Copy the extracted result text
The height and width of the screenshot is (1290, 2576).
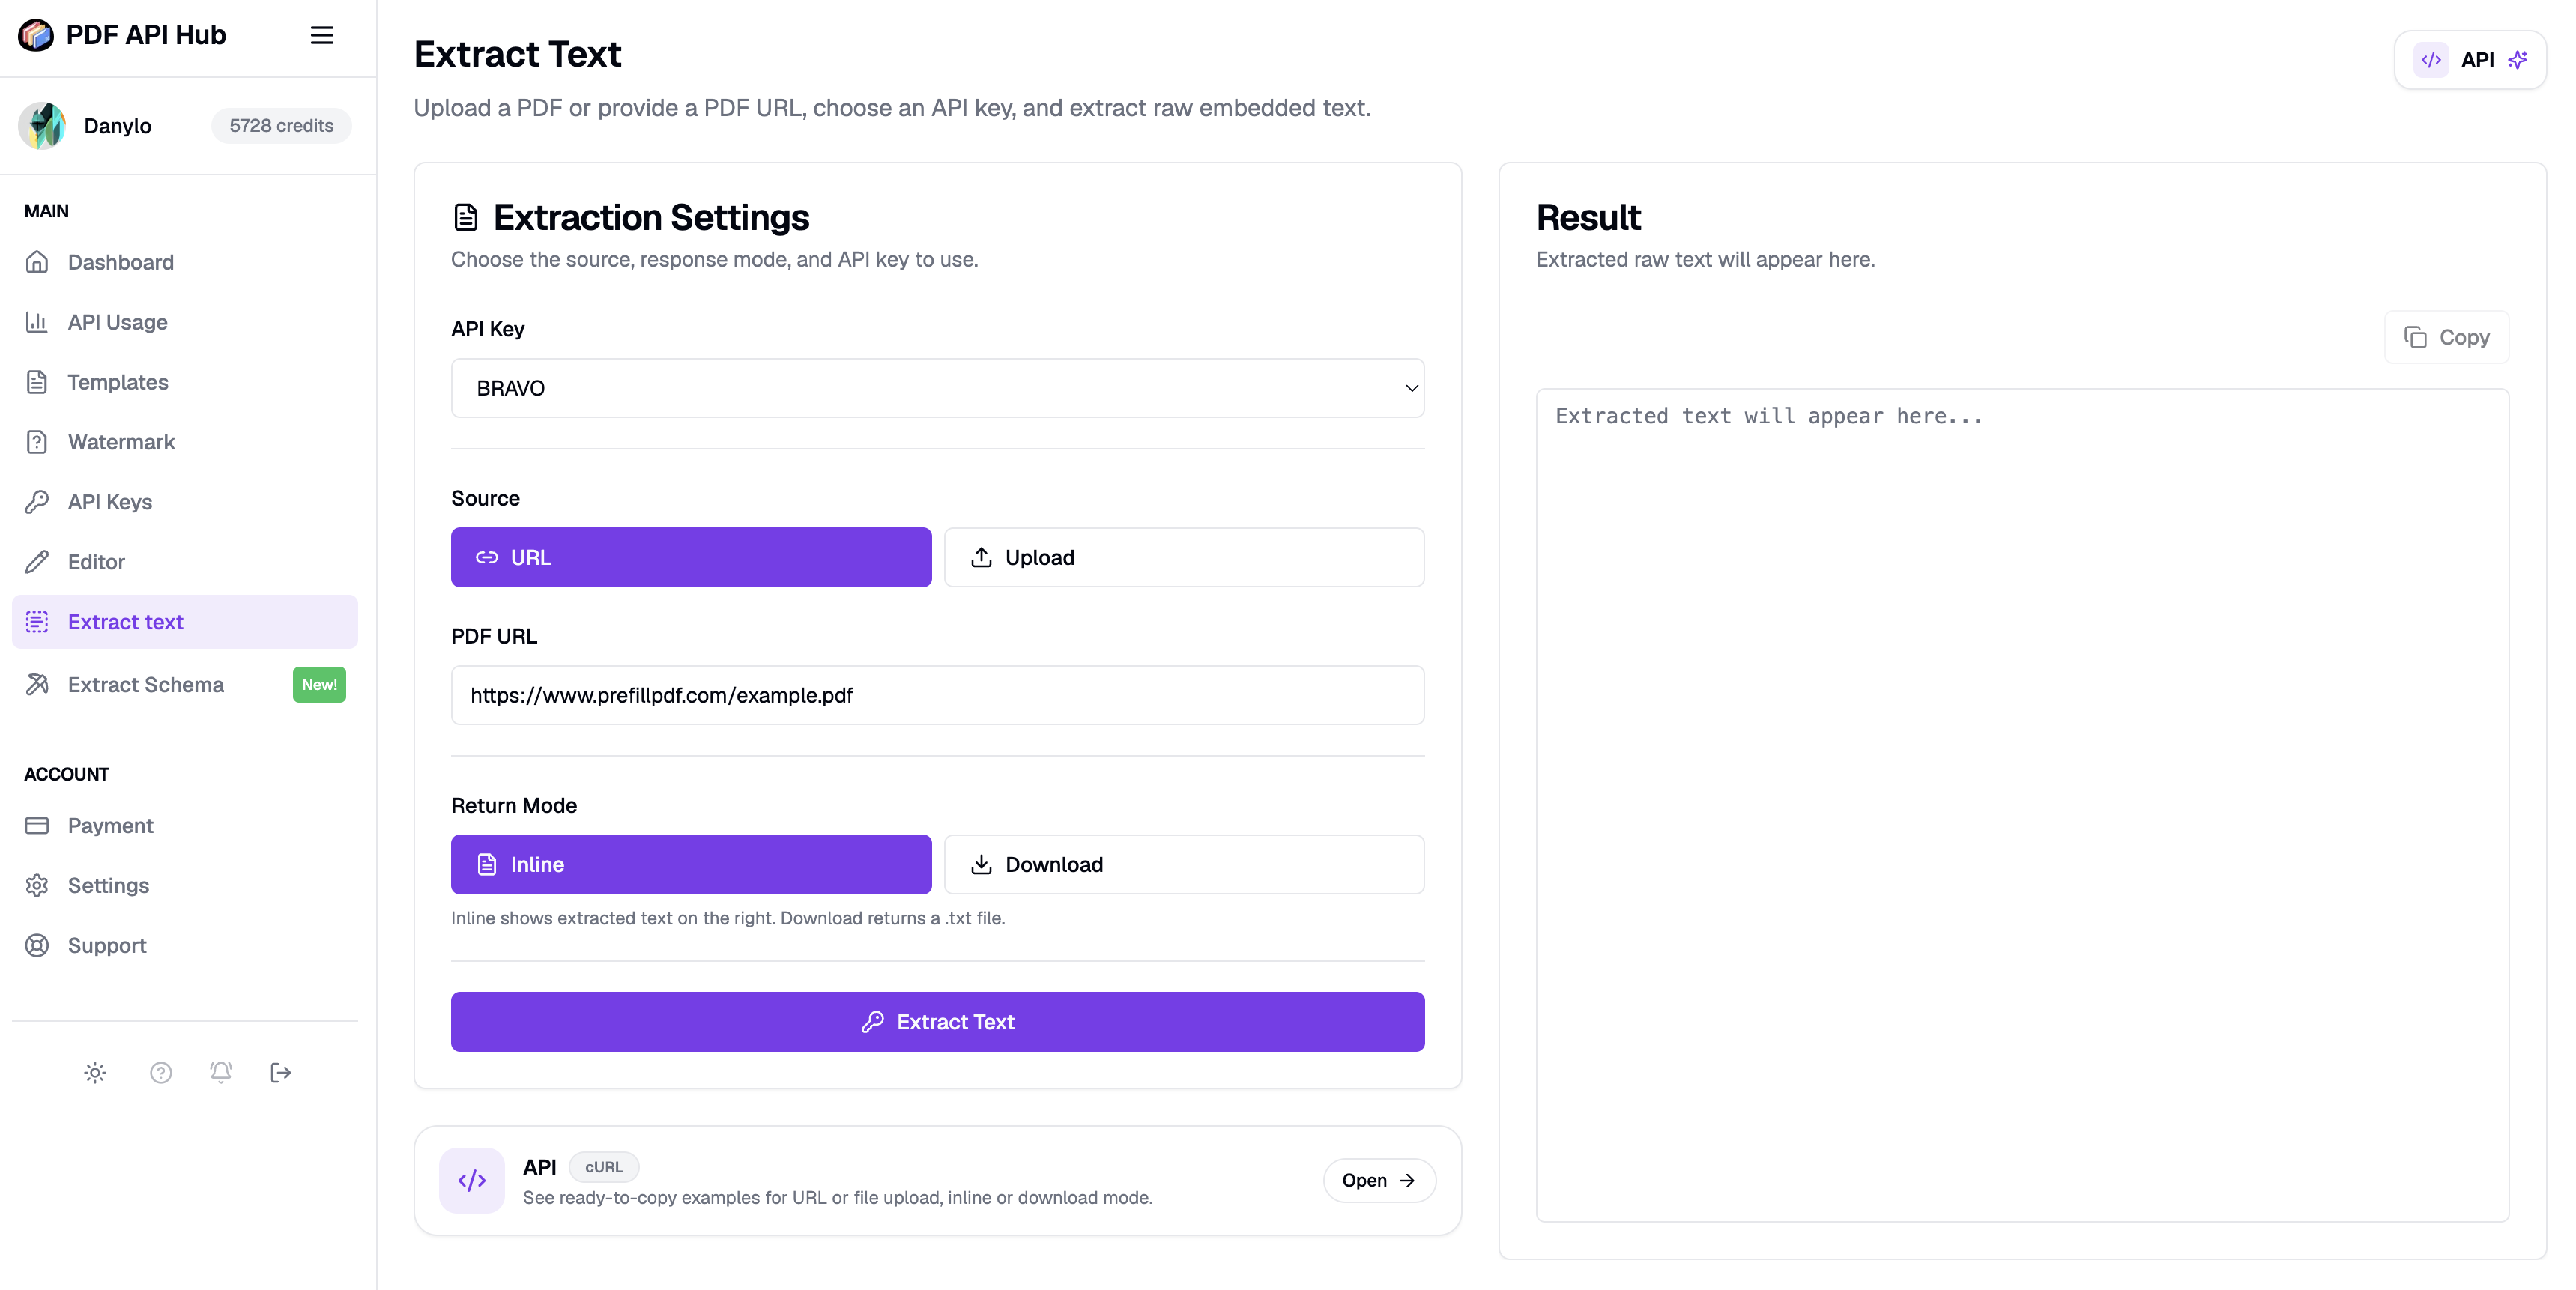tap(2446, 338)
